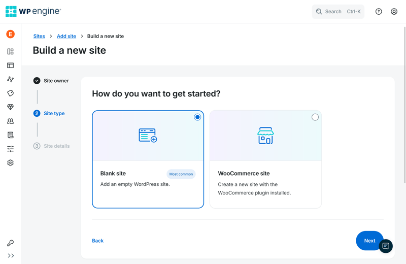
Task: Select the Blank site radio button
Action: (x=197, y=117)
